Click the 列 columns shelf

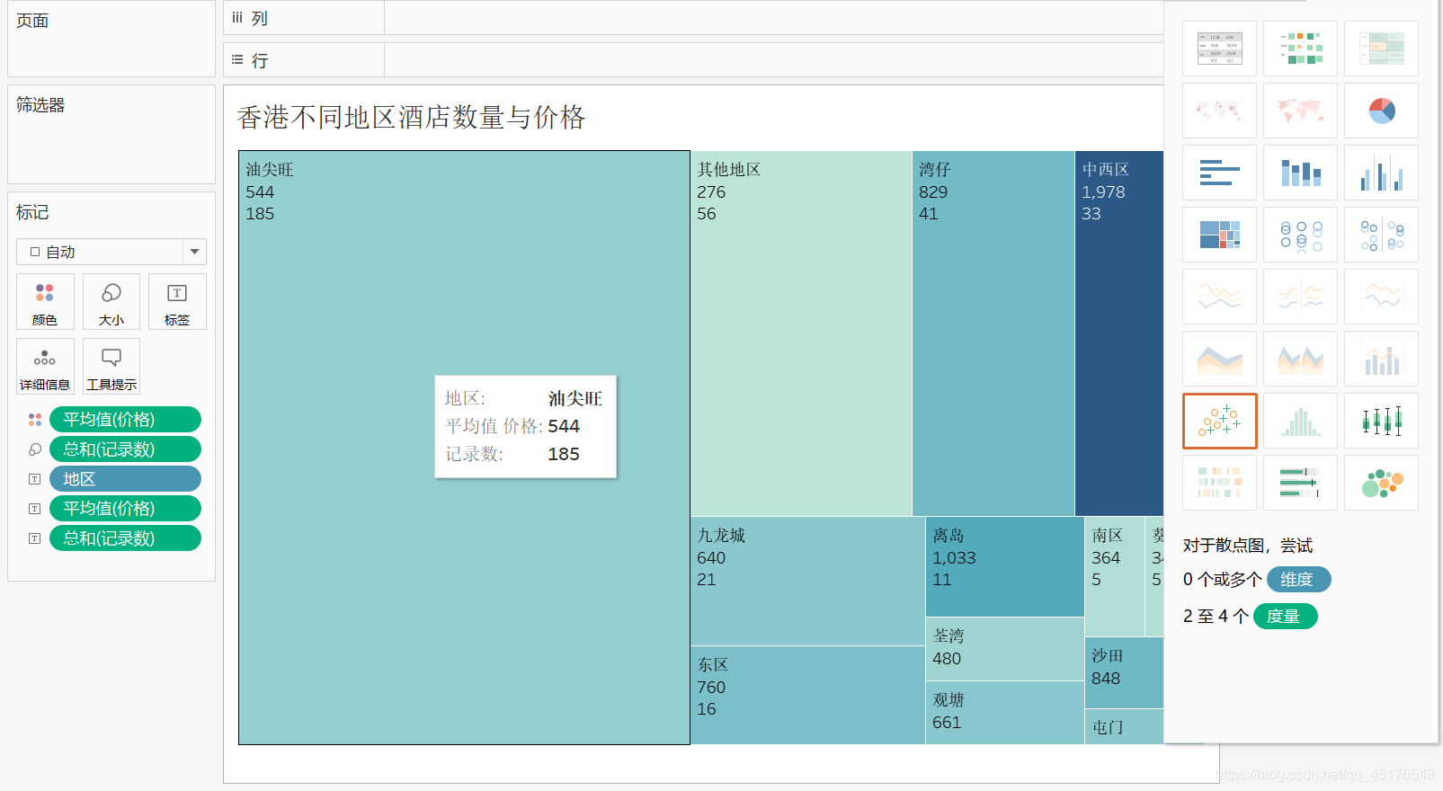(693, 18)
